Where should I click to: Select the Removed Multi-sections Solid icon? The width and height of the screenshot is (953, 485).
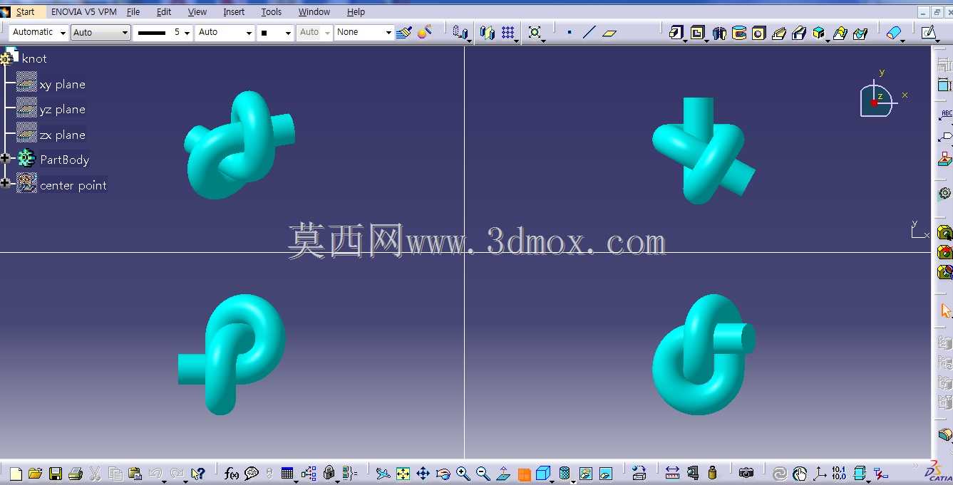(840, 33)
